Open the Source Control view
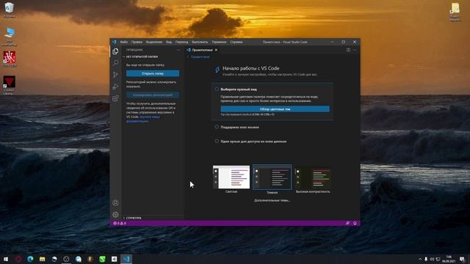This screenshot has height=264, width=470. (115, 75)
